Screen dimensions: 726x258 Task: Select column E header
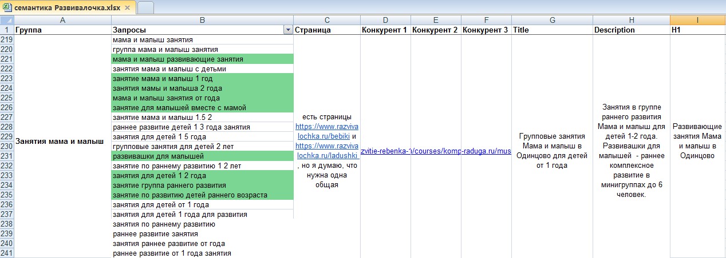point(436,20)
